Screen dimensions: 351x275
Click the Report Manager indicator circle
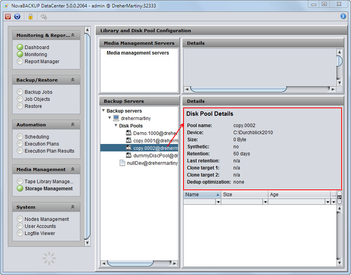(20, 61)
